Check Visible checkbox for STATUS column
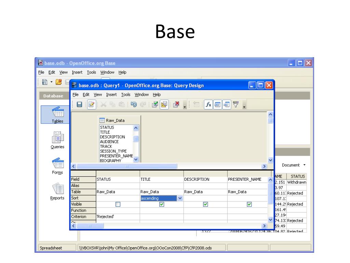The image size is (350, 263). tap(118, 204)
